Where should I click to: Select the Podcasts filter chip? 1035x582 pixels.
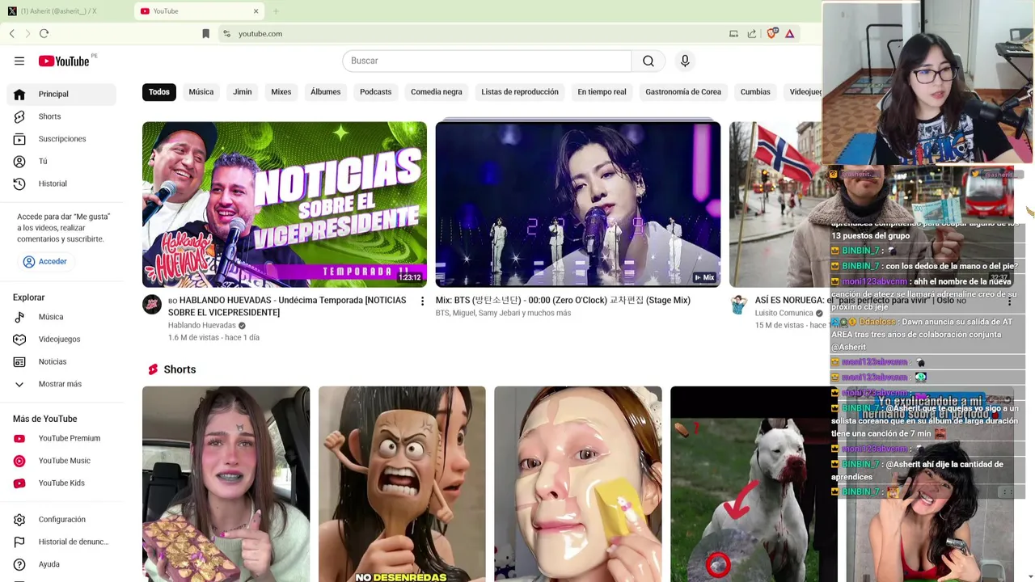tap(375, 91)
